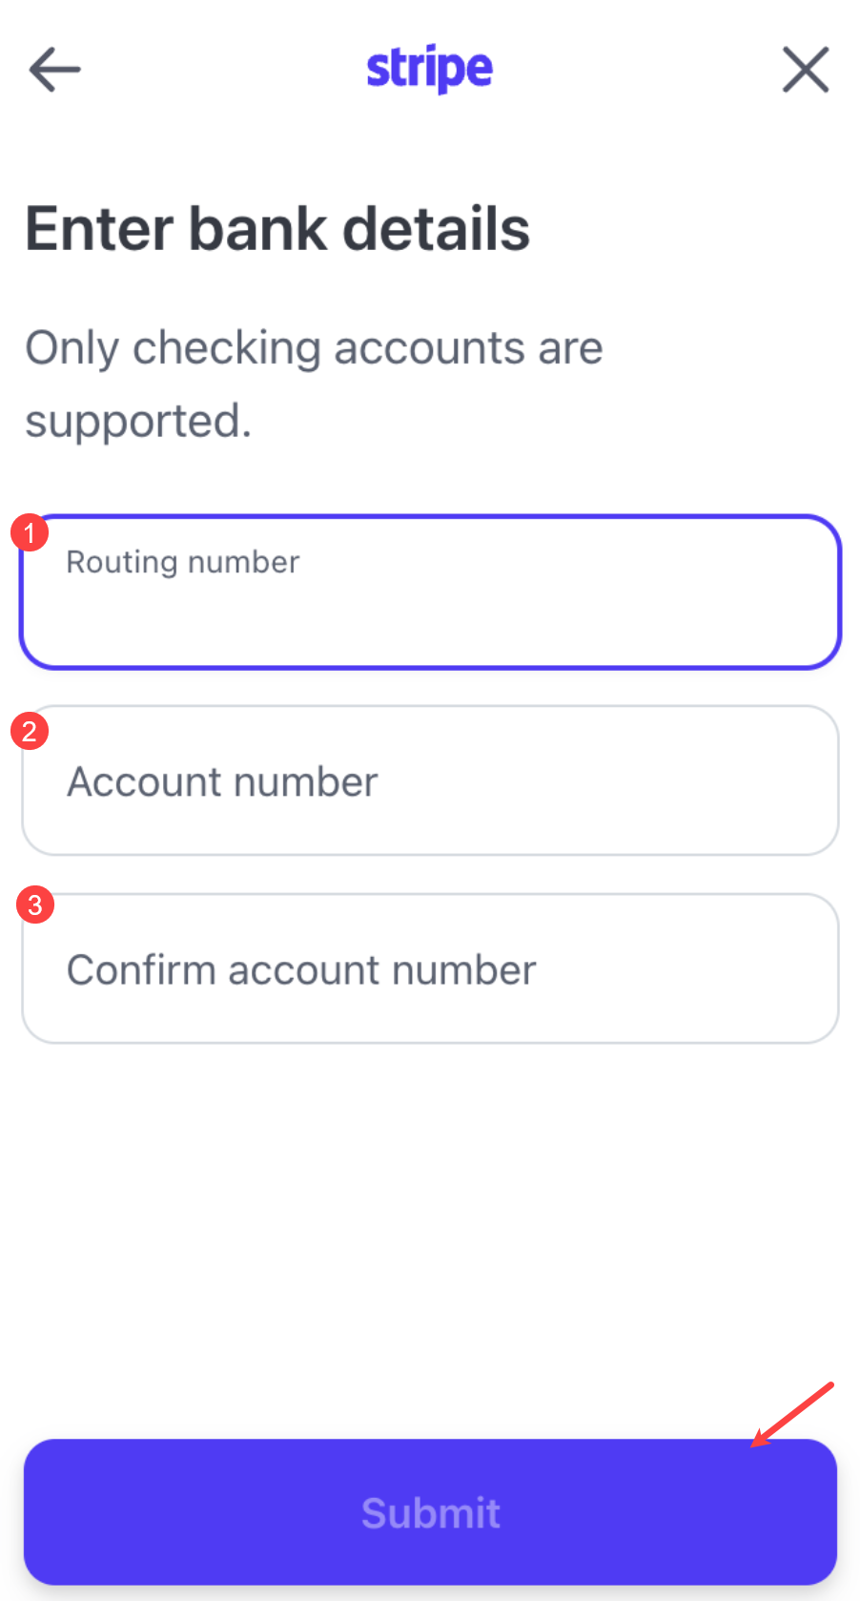This screenshot has height=1601, width=860.
Task: Click the red badge numbered 3
Action: [35, 904]
